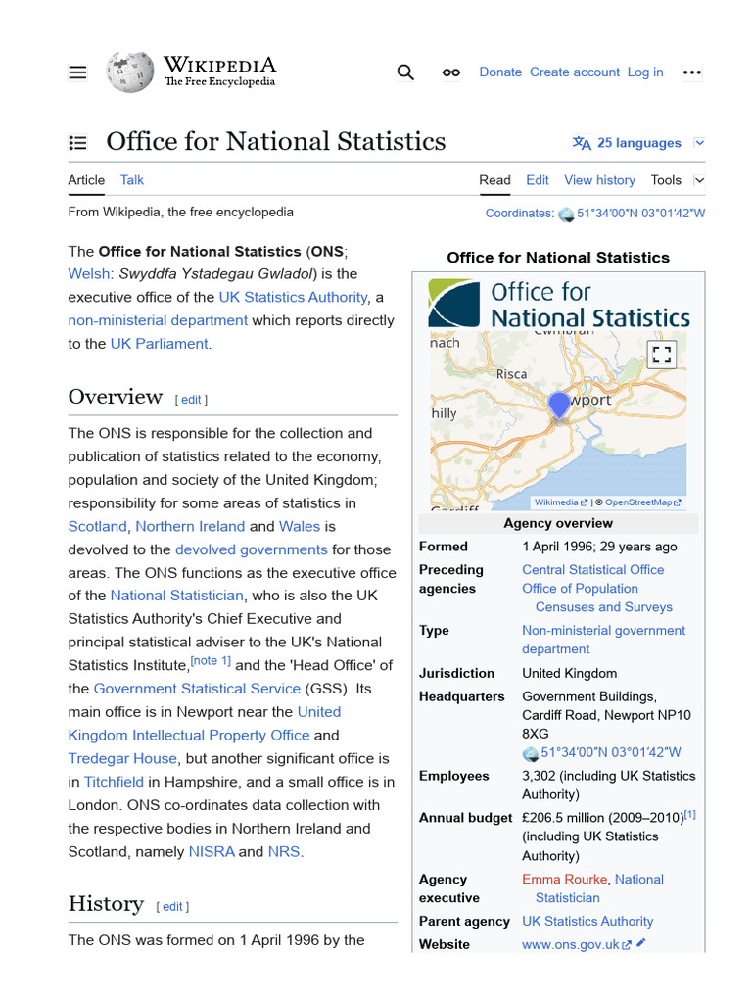752x1003 pixels.
Task: Click the note 1 footnote reference
Action: click(x=211, y=661)
